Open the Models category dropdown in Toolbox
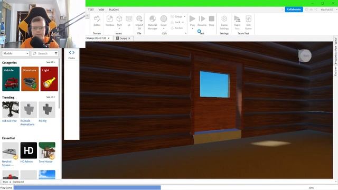 pos(15,53)
